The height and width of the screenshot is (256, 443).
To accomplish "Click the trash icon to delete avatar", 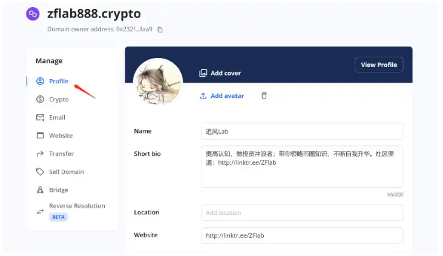I will (264, 96).
